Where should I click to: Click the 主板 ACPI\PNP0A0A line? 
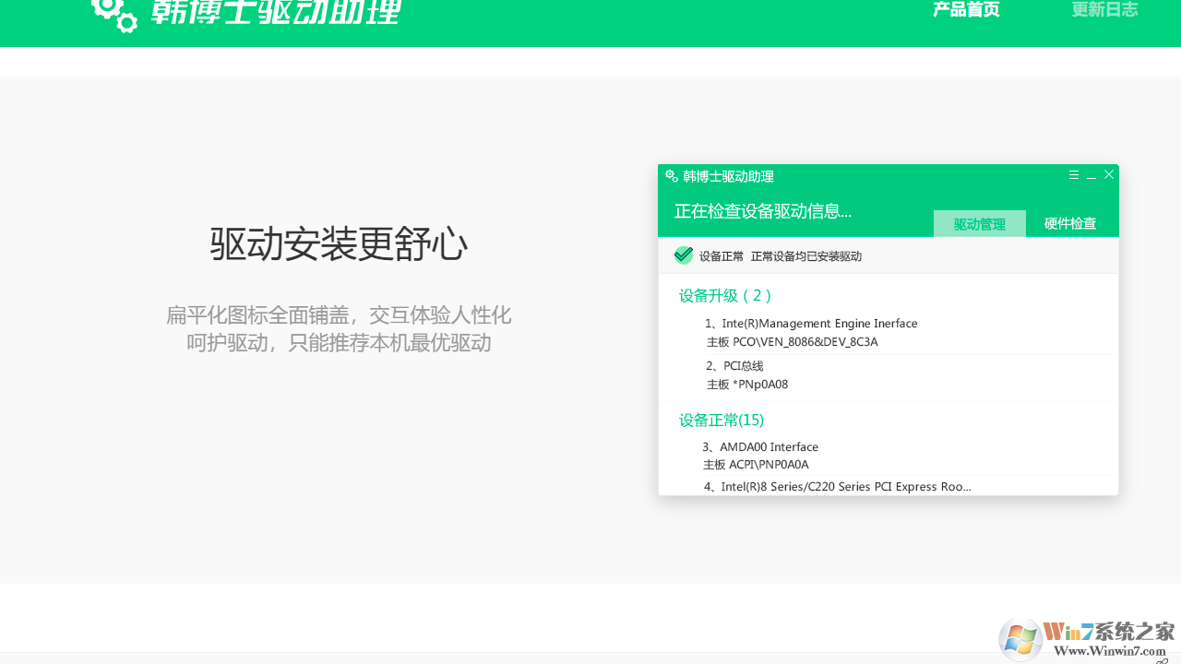(x=756, y=465)
